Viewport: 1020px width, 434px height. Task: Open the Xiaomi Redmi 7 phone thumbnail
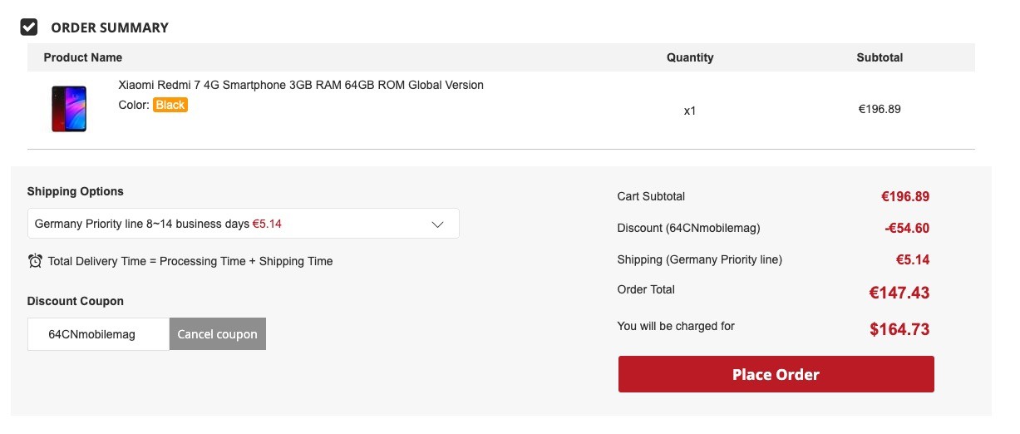tap(69, 108)
